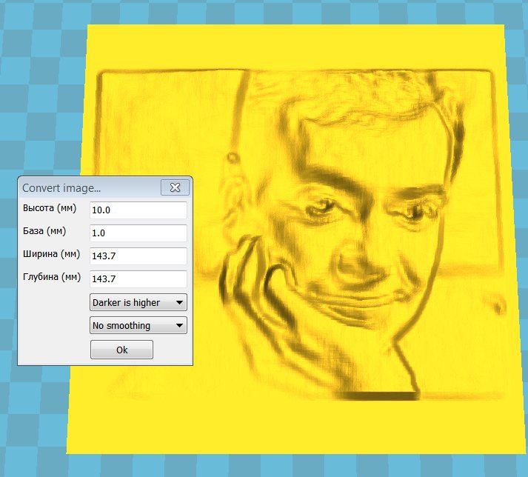Viewport: 528px width, 477px height.
Task: Click the База (мм) field showing 1.0
Action: (138, 233)
